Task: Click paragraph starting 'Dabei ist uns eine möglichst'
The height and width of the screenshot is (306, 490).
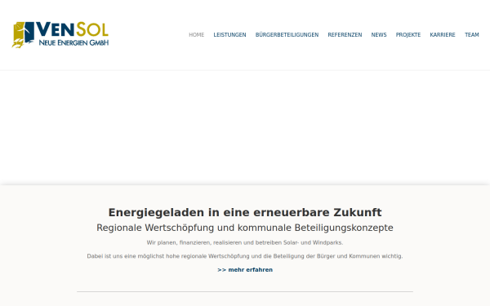Action: pos(245,256)
